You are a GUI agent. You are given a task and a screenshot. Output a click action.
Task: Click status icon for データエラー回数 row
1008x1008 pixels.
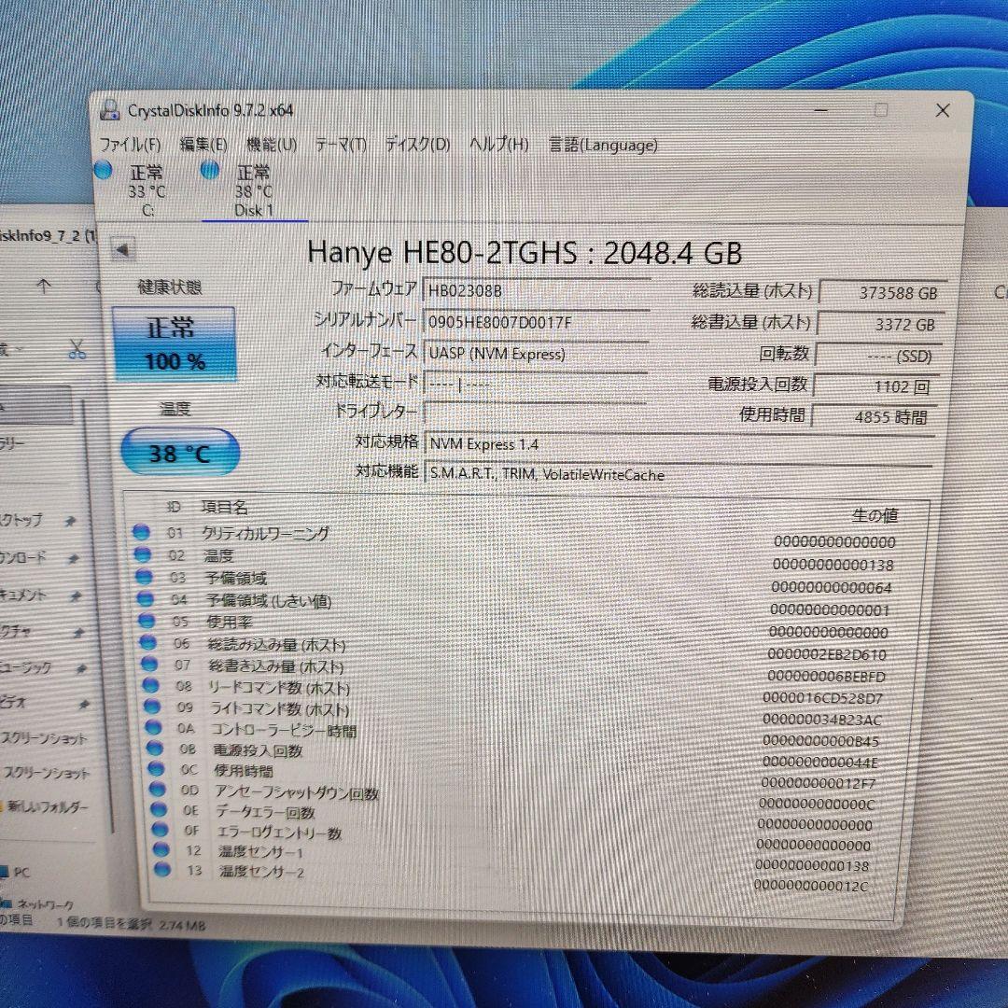tap(158, 809)
